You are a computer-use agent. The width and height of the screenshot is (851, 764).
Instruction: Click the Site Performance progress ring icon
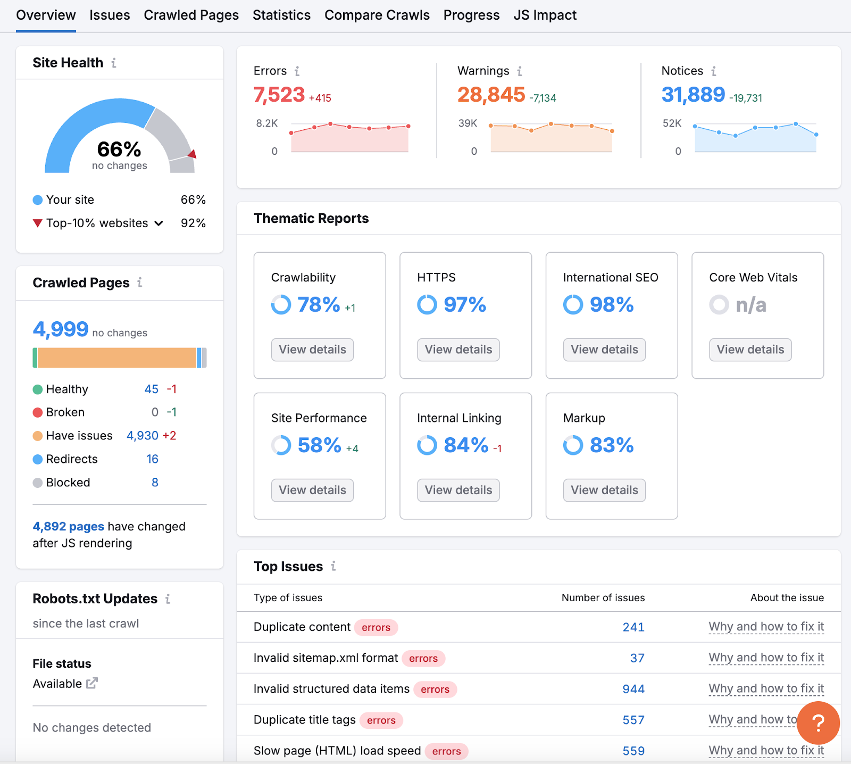(281, 445)
